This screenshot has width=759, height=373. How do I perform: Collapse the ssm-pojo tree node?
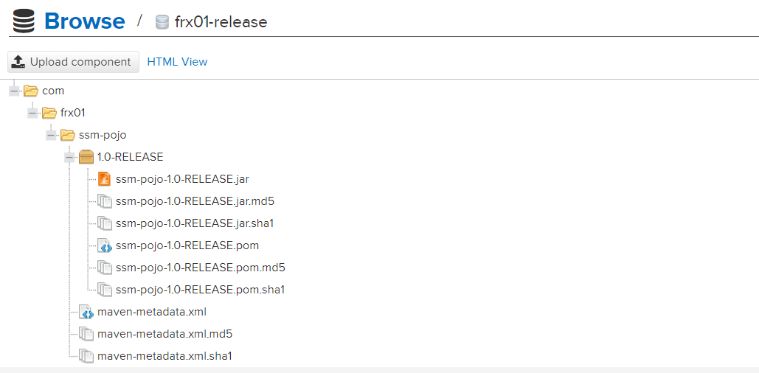(52, 136)
